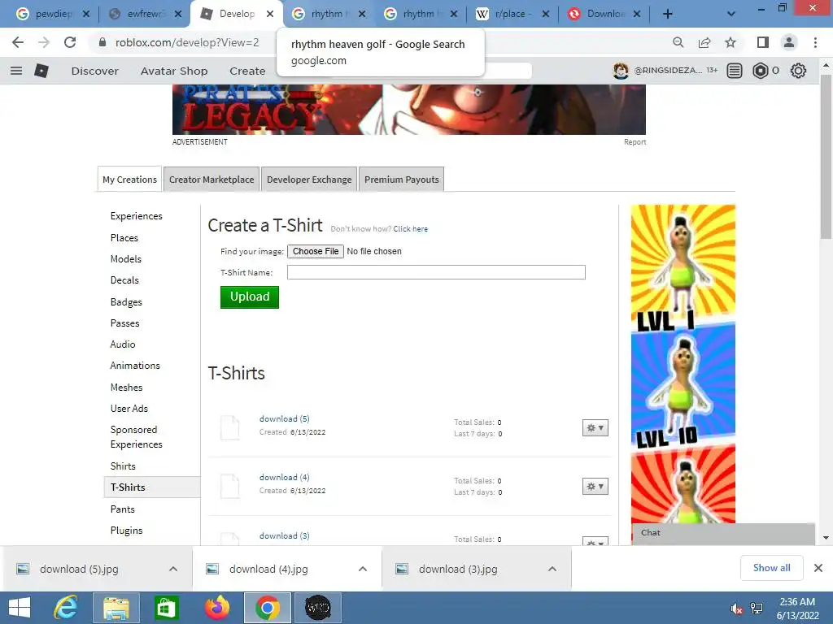Click the Show all downloads button

click(x=771, y=568)
